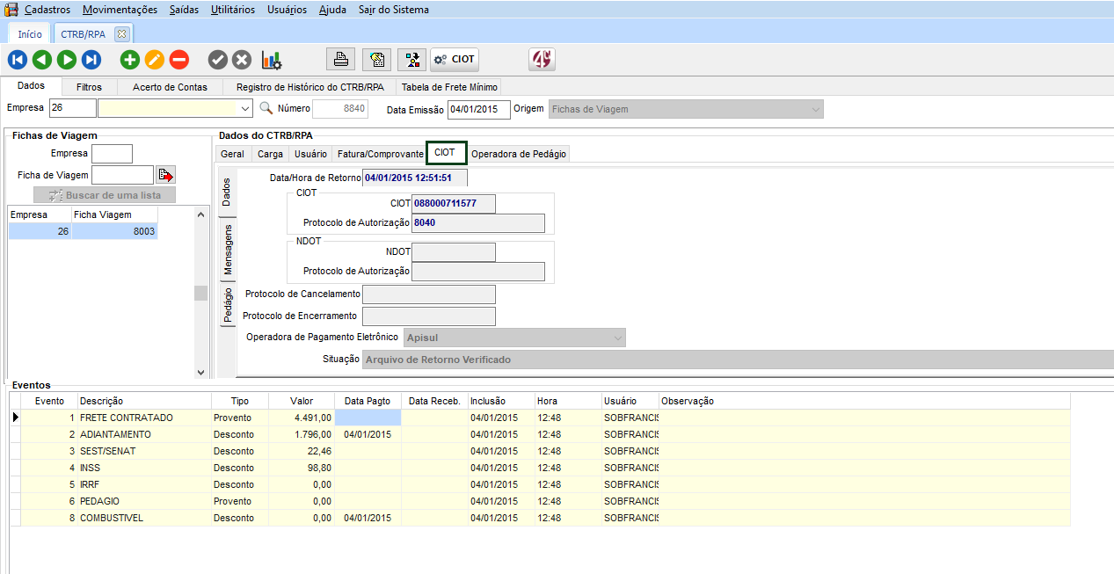Click the magnifier search icon beside Empresa
Screen dimensions: 1114x574
coord(266,109)
